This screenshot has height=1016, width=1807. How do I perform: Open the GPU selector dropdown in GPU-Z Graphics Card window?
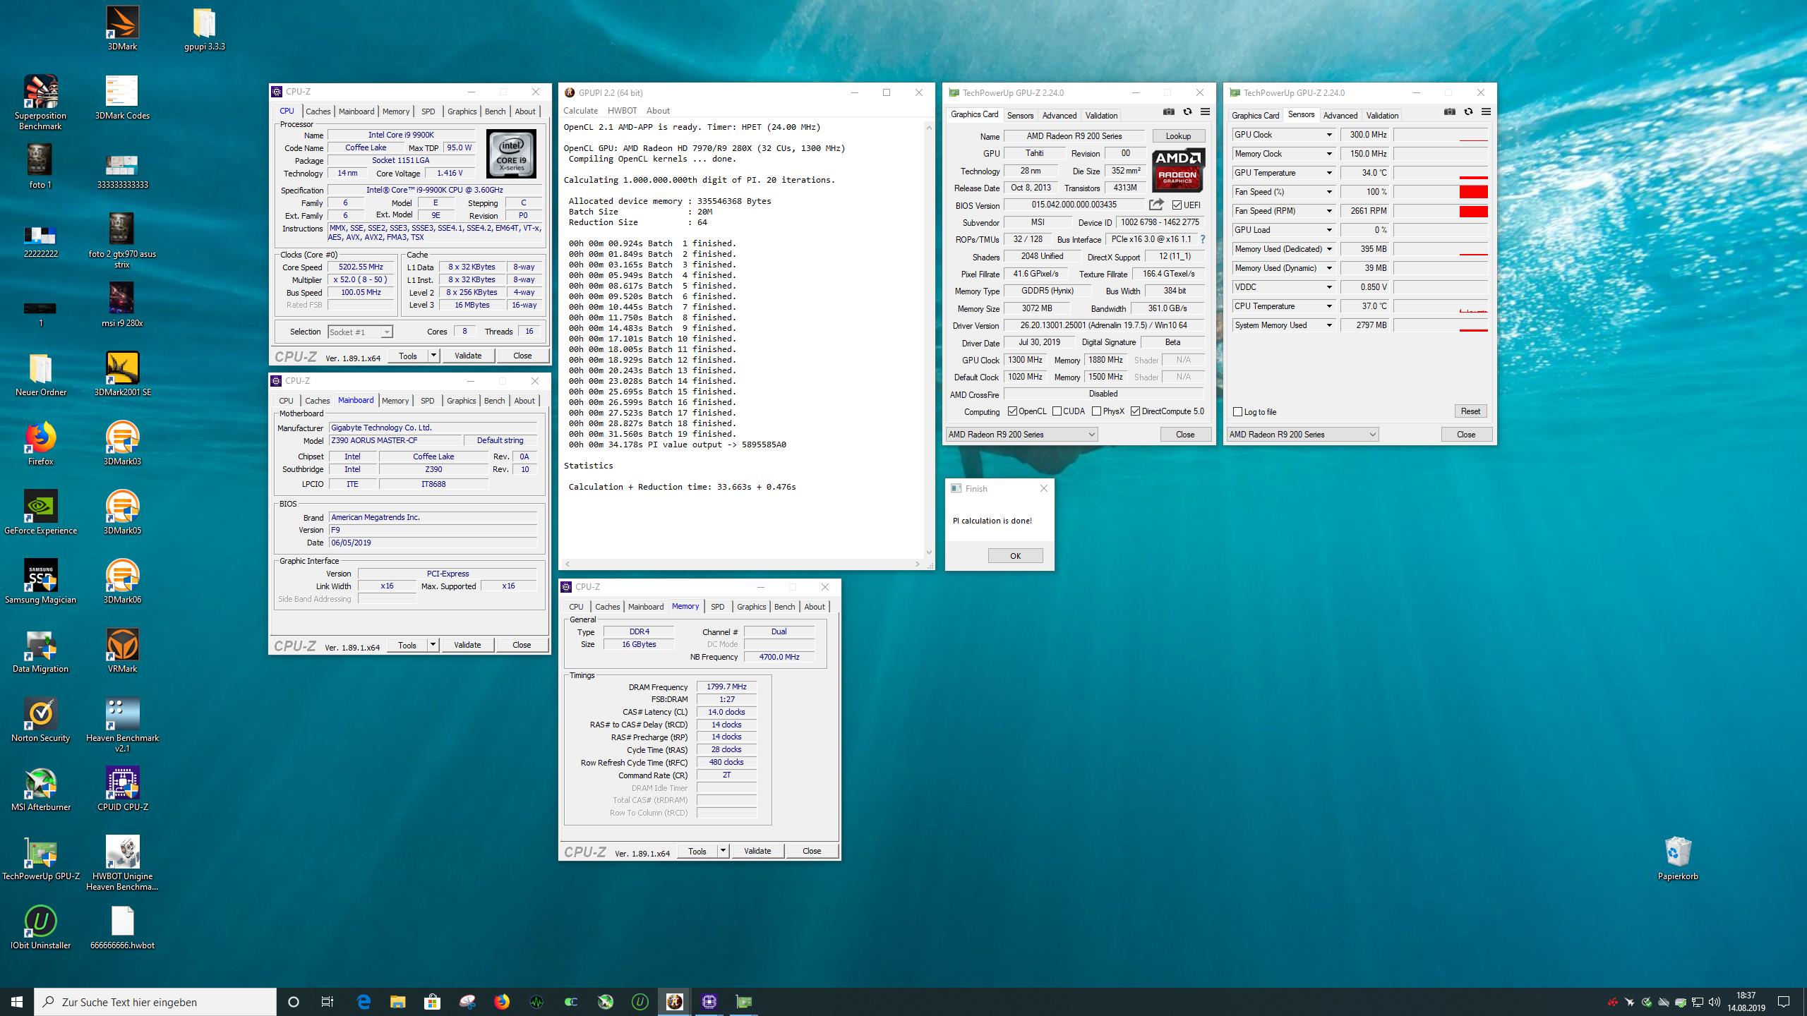pos(1021,435)
